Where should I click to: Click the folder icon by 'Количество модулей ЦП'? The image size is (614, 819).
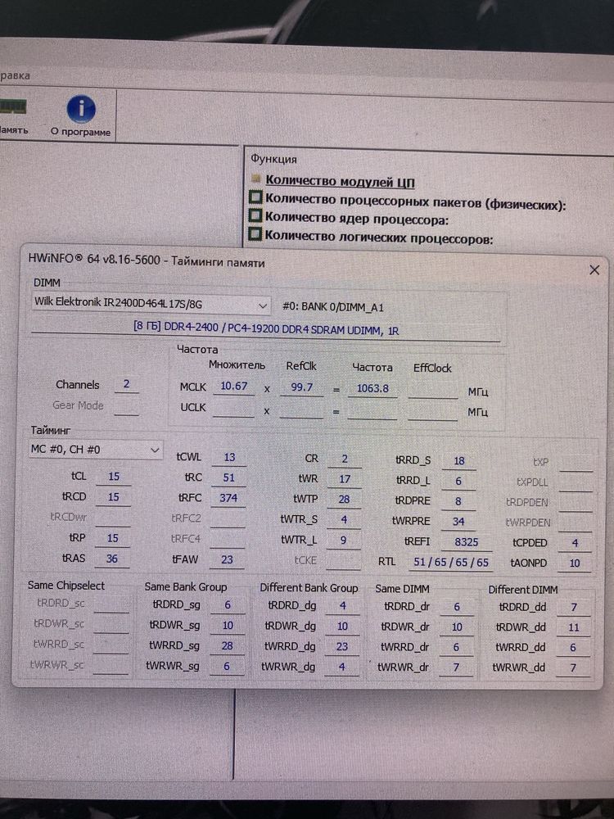(x=255, y=179)
